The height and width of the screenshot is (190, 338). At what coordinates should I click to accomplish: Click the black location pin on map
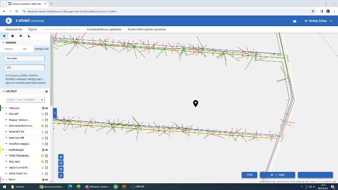pyautogui.click(x=196, y=103)
